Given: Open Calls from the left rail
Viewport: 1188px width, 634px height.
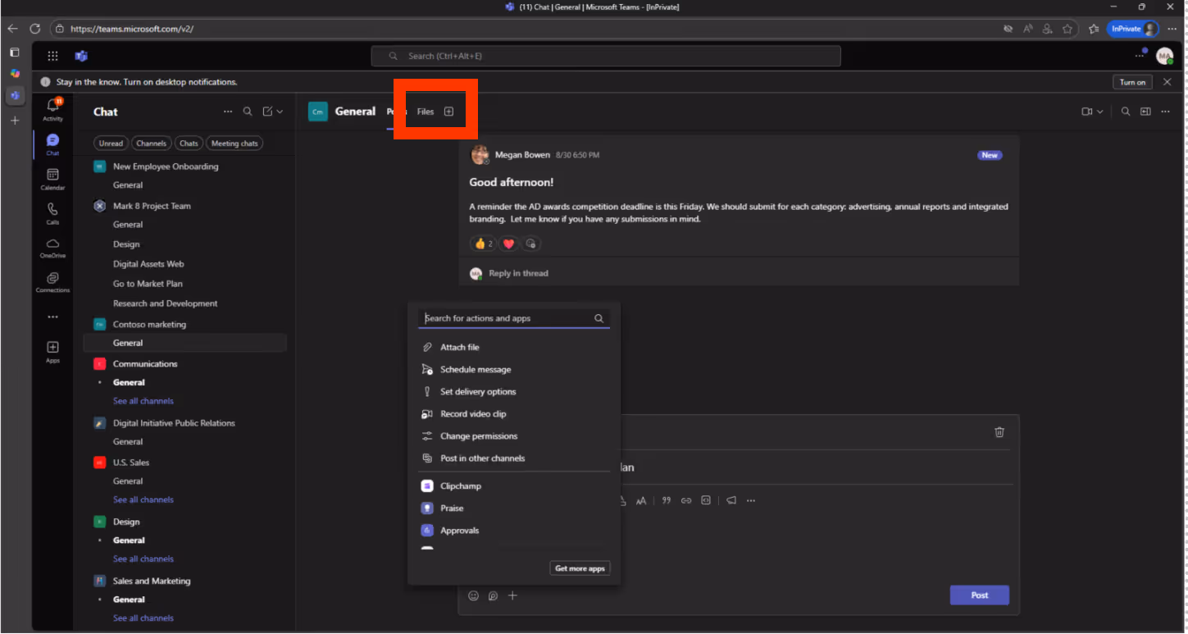Looking at the screenshot, I should coord(52,213).
